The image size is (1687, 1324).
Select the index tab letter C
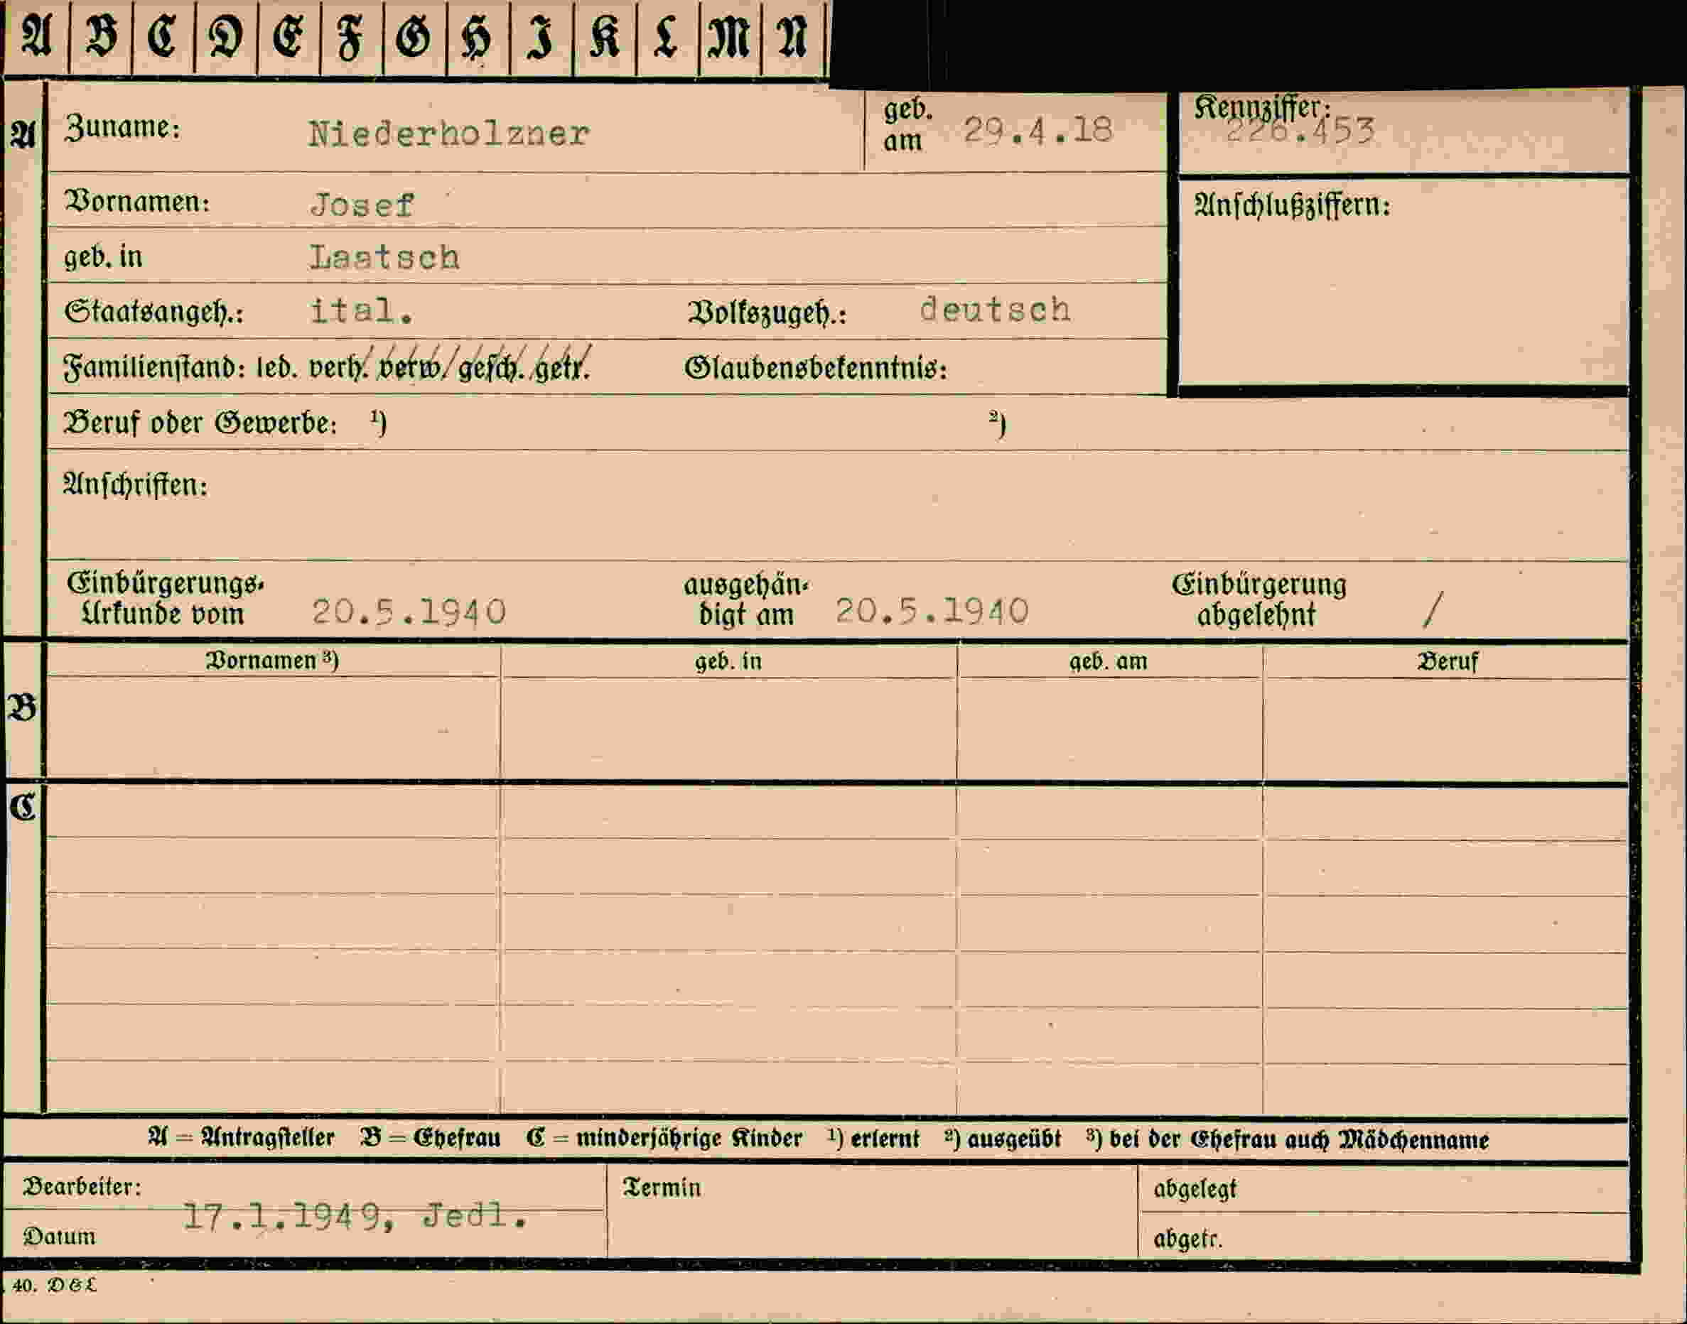163,37
